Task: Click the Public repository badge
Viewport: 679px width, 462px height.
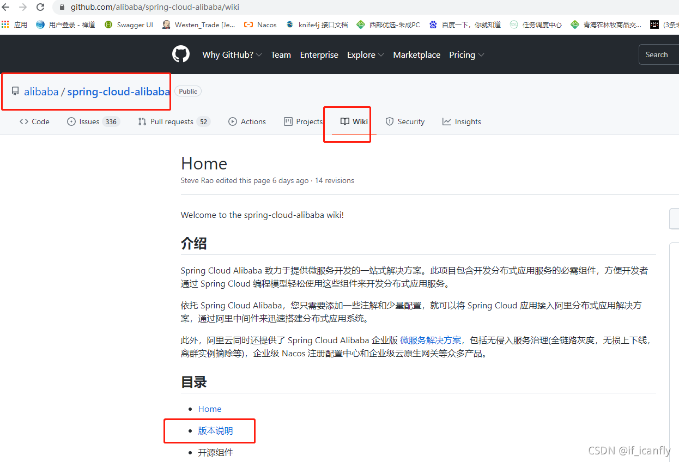Action: (188, 92)
